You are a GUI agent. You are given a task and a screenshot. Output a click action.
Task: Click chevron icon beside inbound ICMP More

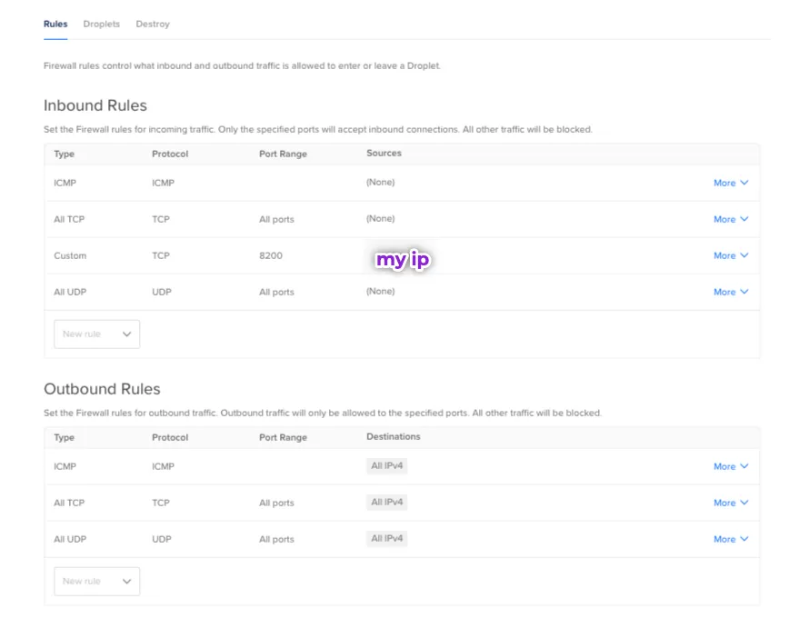pyautogui.click(x=744, y=183)
